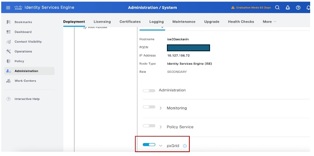Click the Bookmarks sidebar icon
The width and height of the screenshot is (314, 156).
point(9,22)
